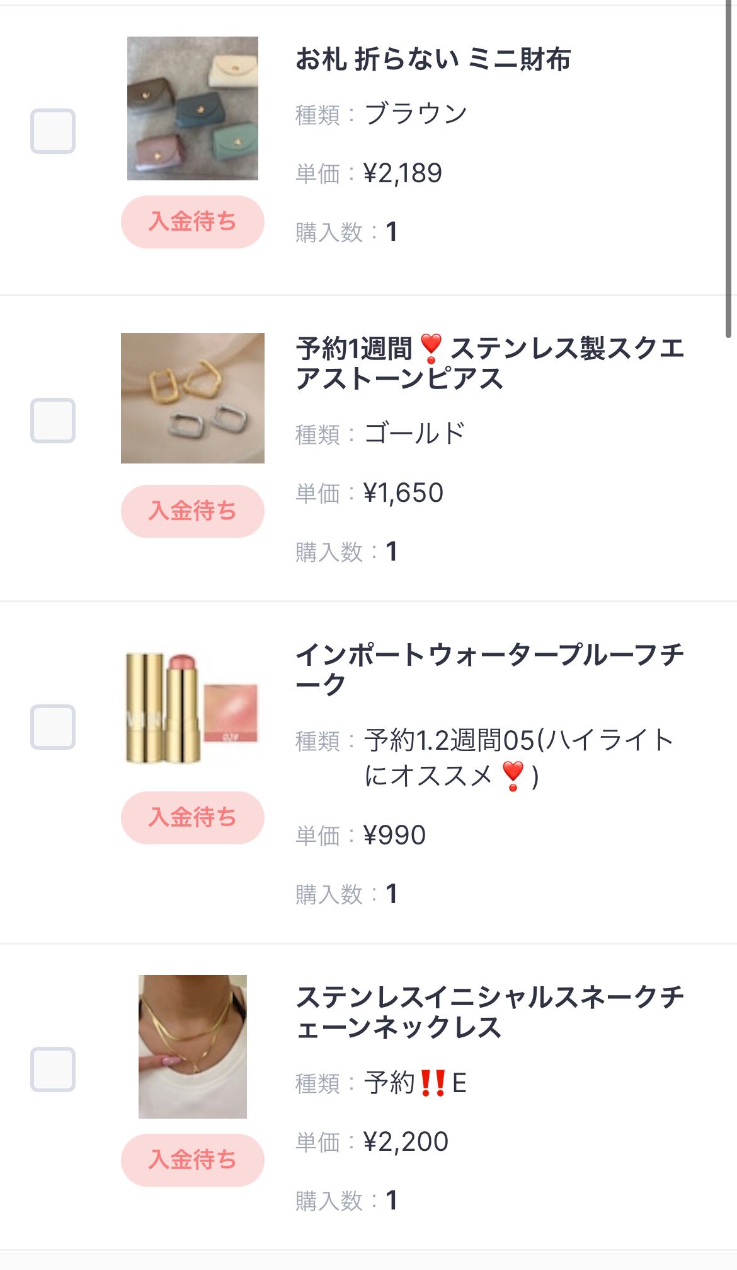The image size is (737, 1270).
Task: Open the お札 折らない ミニ財布 title
Action: pos(433,59)
